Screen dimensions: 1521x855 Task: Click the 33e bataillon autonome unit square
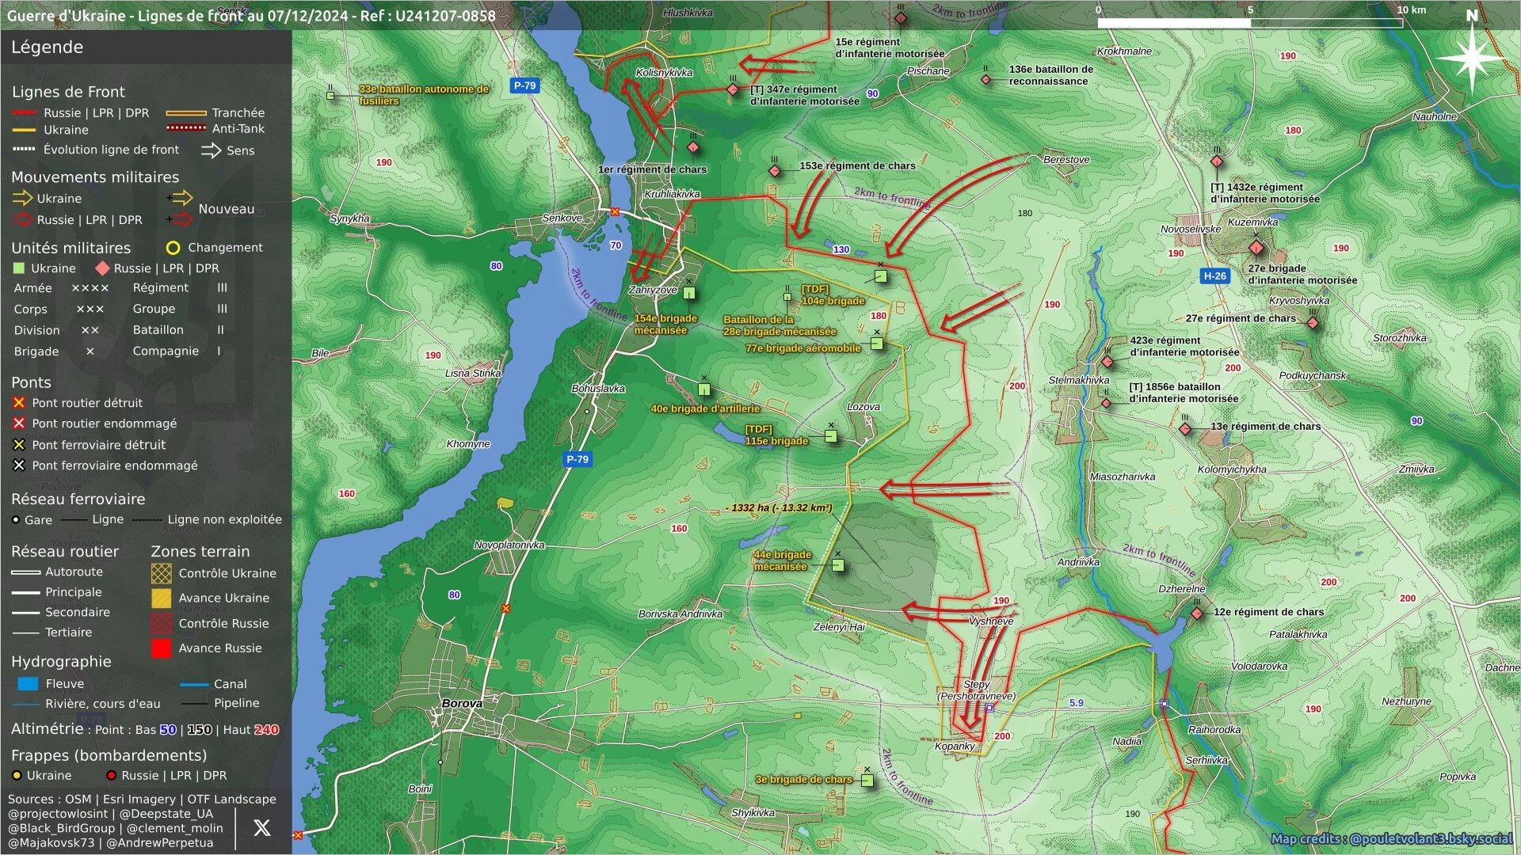pos(330,96)
